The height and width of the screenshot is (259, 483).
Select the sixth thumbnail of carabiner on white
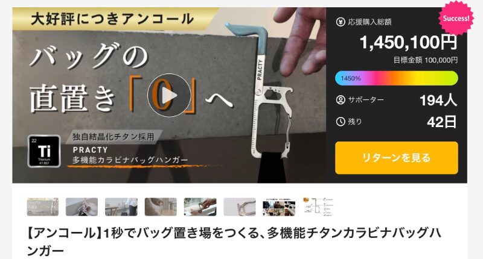point(239,207)
